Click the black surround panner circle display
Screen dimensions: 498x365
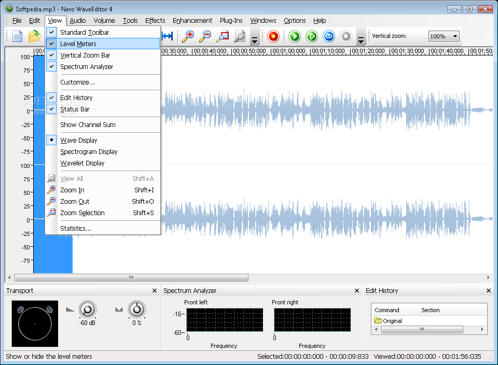click(x=35, y=324)
